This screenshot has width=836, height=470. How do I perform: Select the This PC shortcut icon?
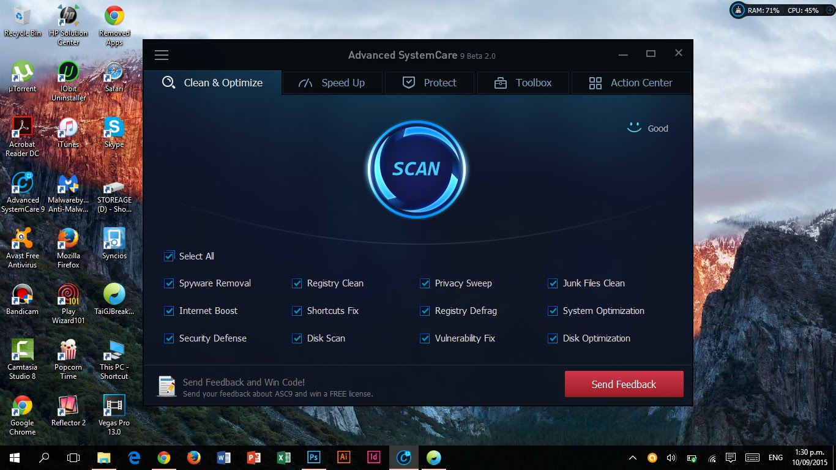point(114,359)
